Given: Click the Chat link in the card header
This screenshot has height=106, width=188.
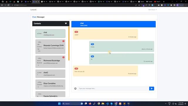Looking at the screenshot, I should tap(34, 17).
